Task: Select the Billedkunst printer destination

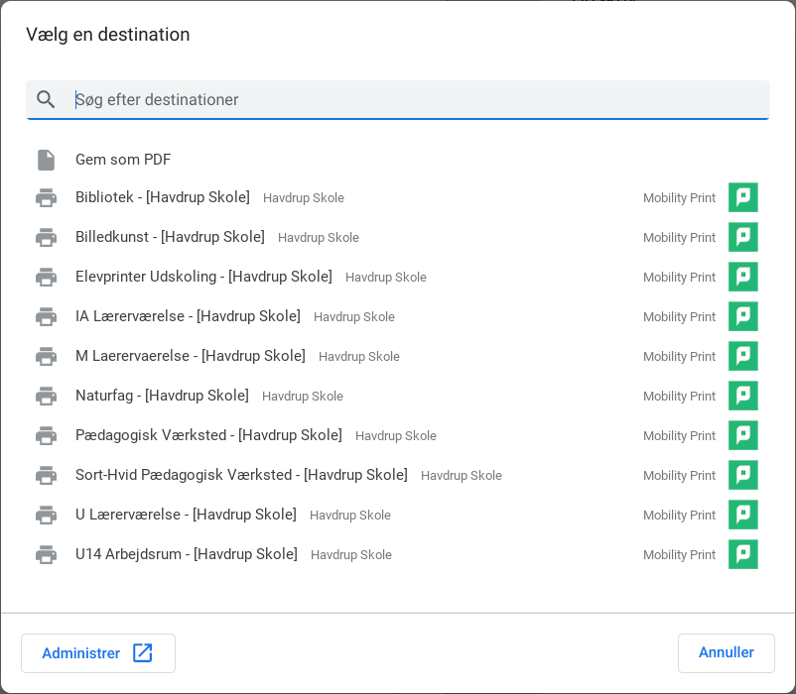Action: click(x=170, y=237)
